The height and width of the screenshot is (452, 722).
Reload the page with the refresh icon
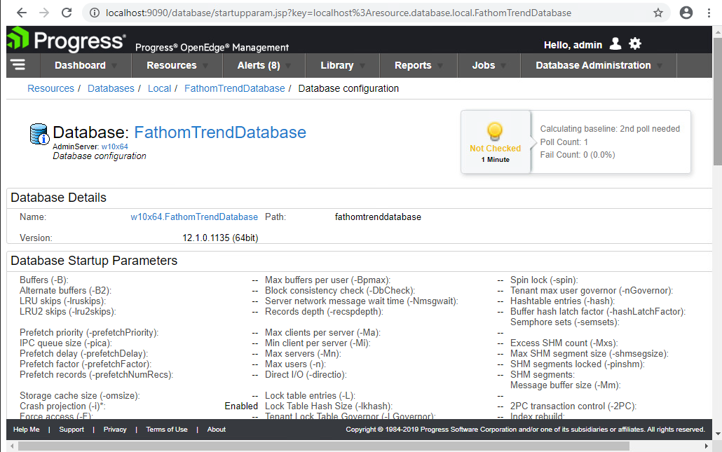tap(67, 12)
